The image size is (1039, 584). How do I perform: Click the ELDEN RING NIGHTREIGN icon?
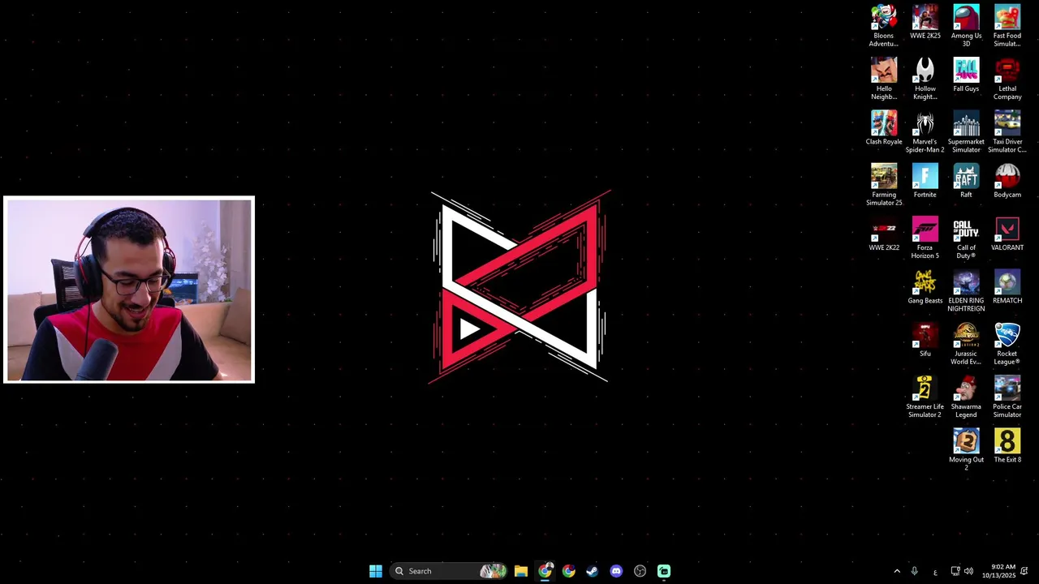[966, 290]
